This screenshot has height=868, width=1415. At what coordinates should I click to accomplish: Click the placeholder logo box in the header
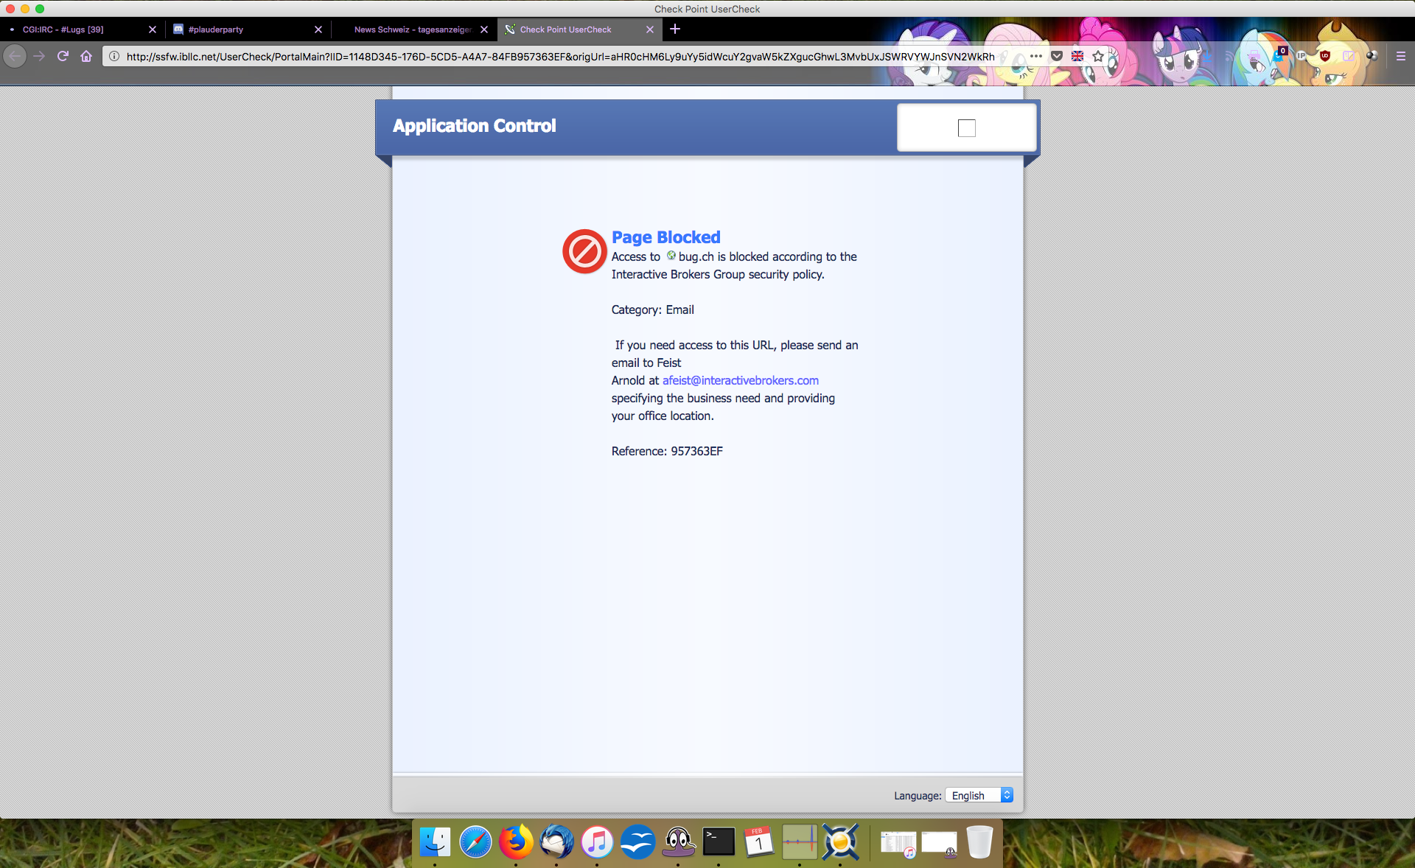coord(967,128)
